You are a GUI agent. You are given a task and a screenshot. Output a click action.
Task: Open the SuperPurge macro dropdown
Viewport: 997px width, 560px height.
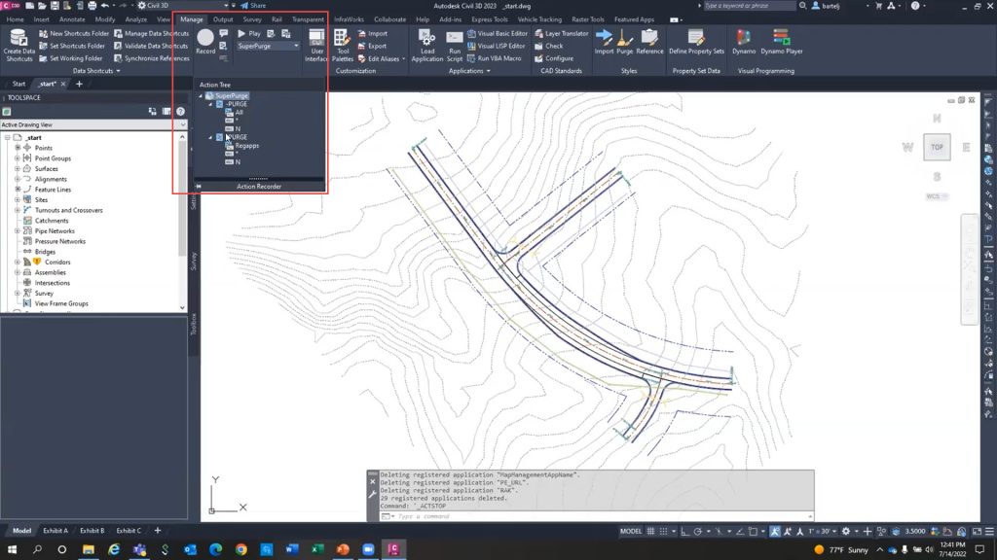point(296,46)
